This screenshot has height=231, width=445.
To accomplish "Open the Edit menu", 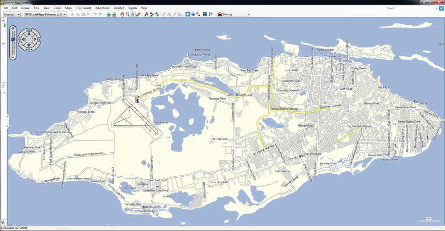I will point(15,8).
